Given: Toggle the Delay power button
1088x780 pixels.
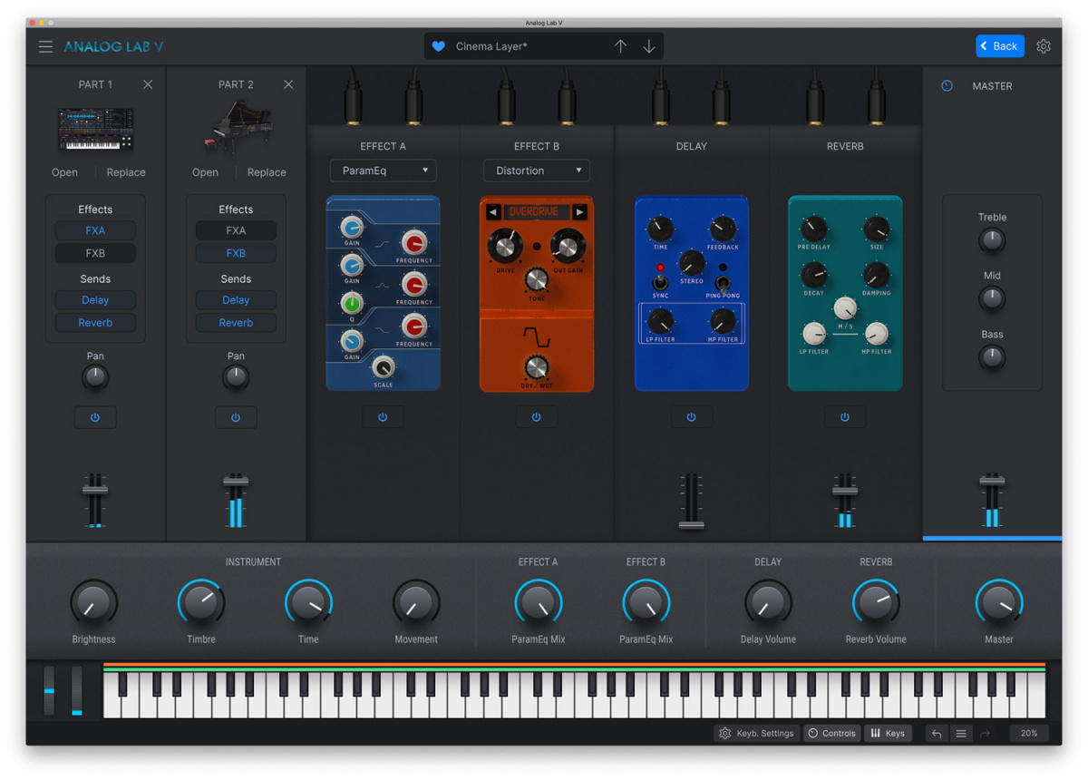Looking at the screenshot, I should [x=691, y=416].
